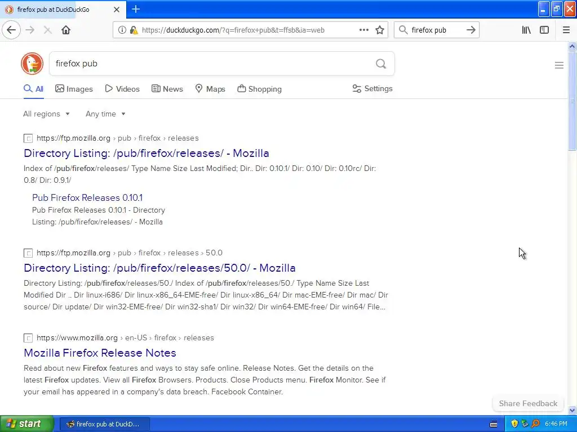Click the network tray icon
The width and height of the screenshot is (577, 432).
pyautogui.click(x=525, y=424)
